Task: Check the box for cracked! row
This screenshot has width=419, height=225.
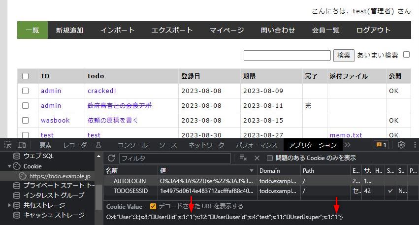Action: click(x=26, y=91)
